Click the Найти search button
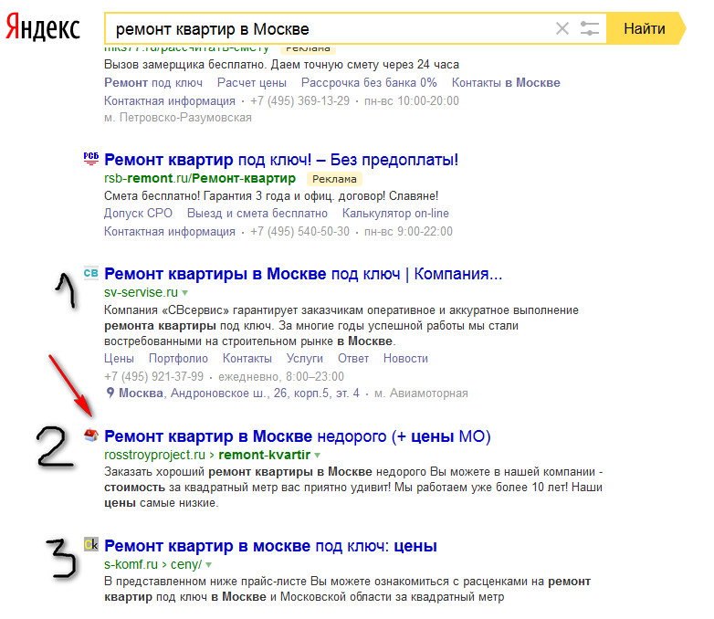Image resolution: width=714 pixels, height=619 pixels. [646, 28]
